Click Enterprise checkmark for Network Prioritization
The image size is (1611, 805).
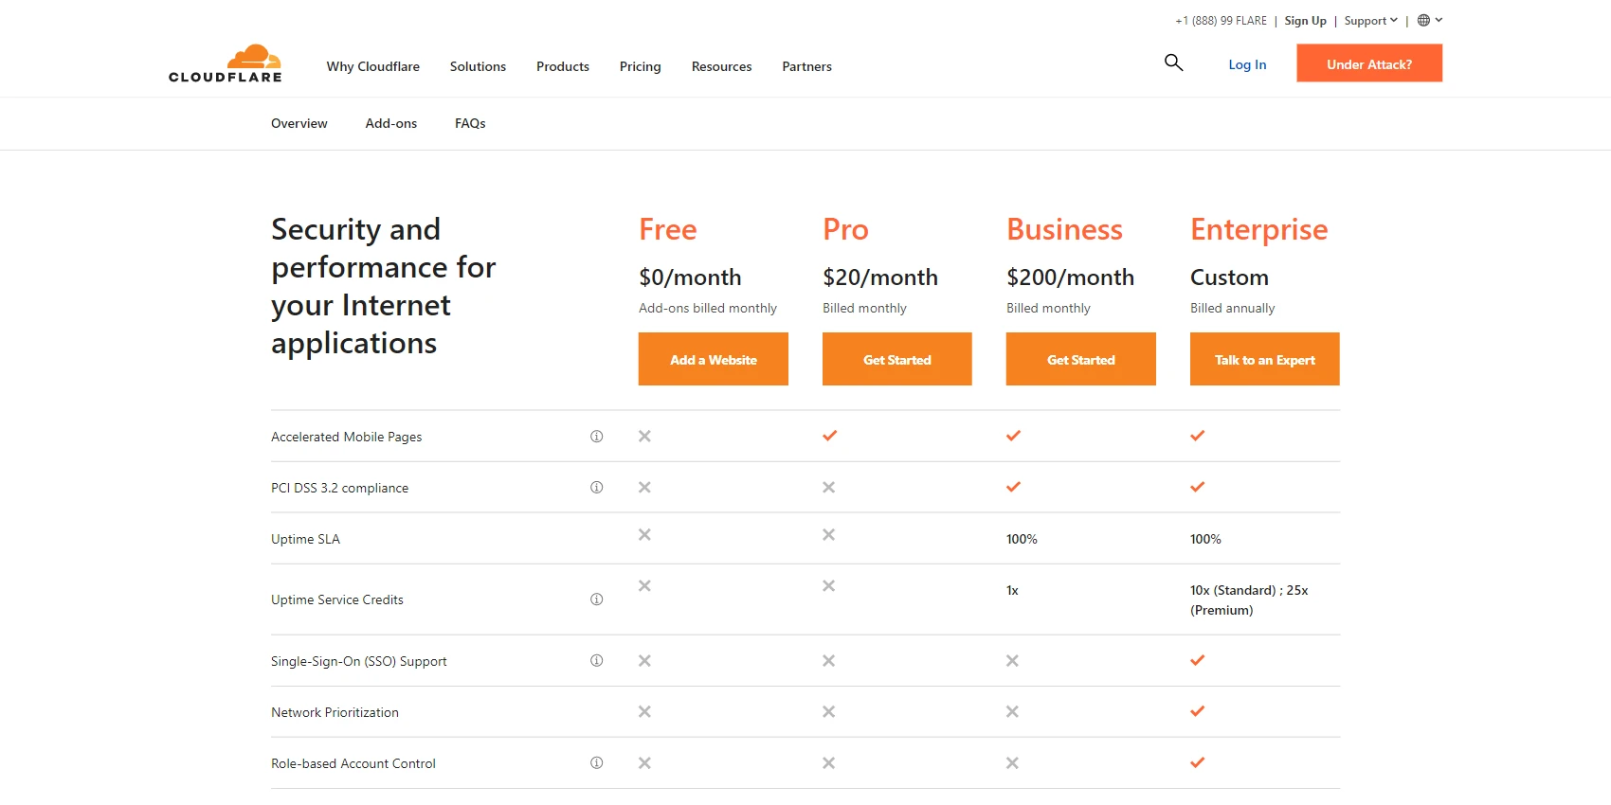[1197, 711]
